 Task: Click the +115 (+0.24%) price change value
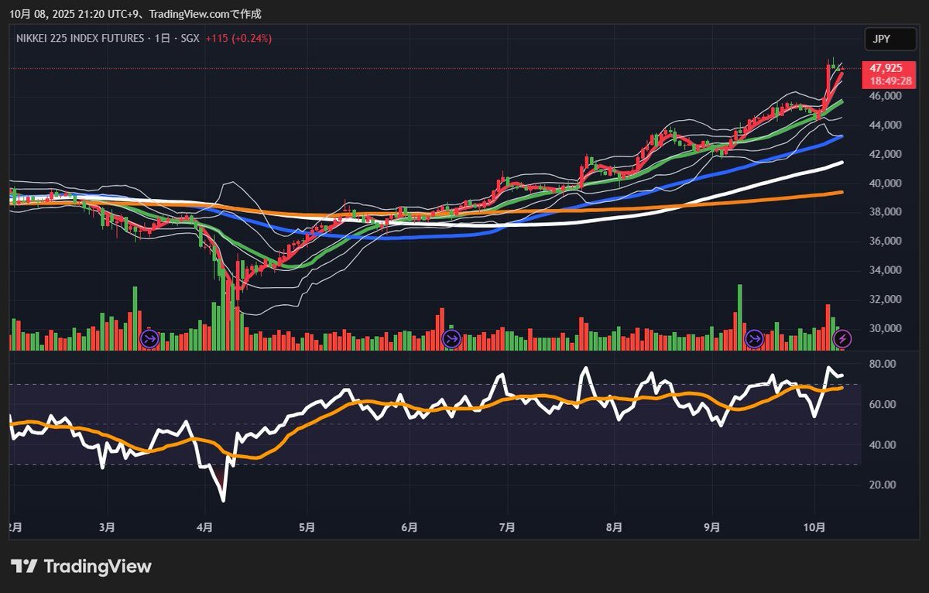[x=238, y=38]
